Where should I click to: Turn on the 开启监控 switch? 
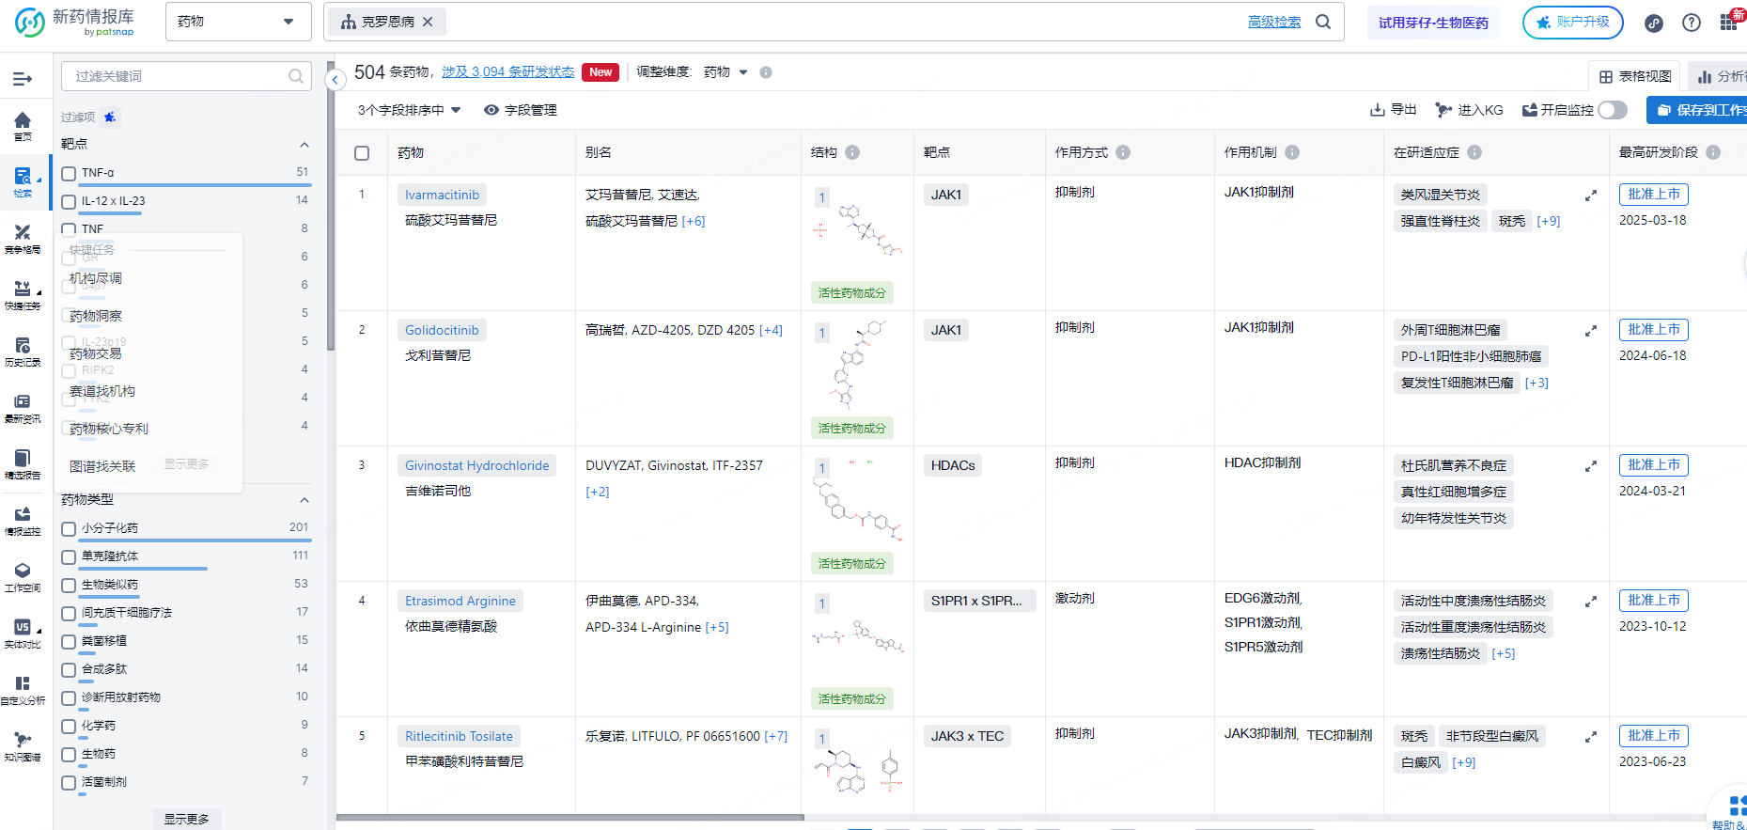1613,110
